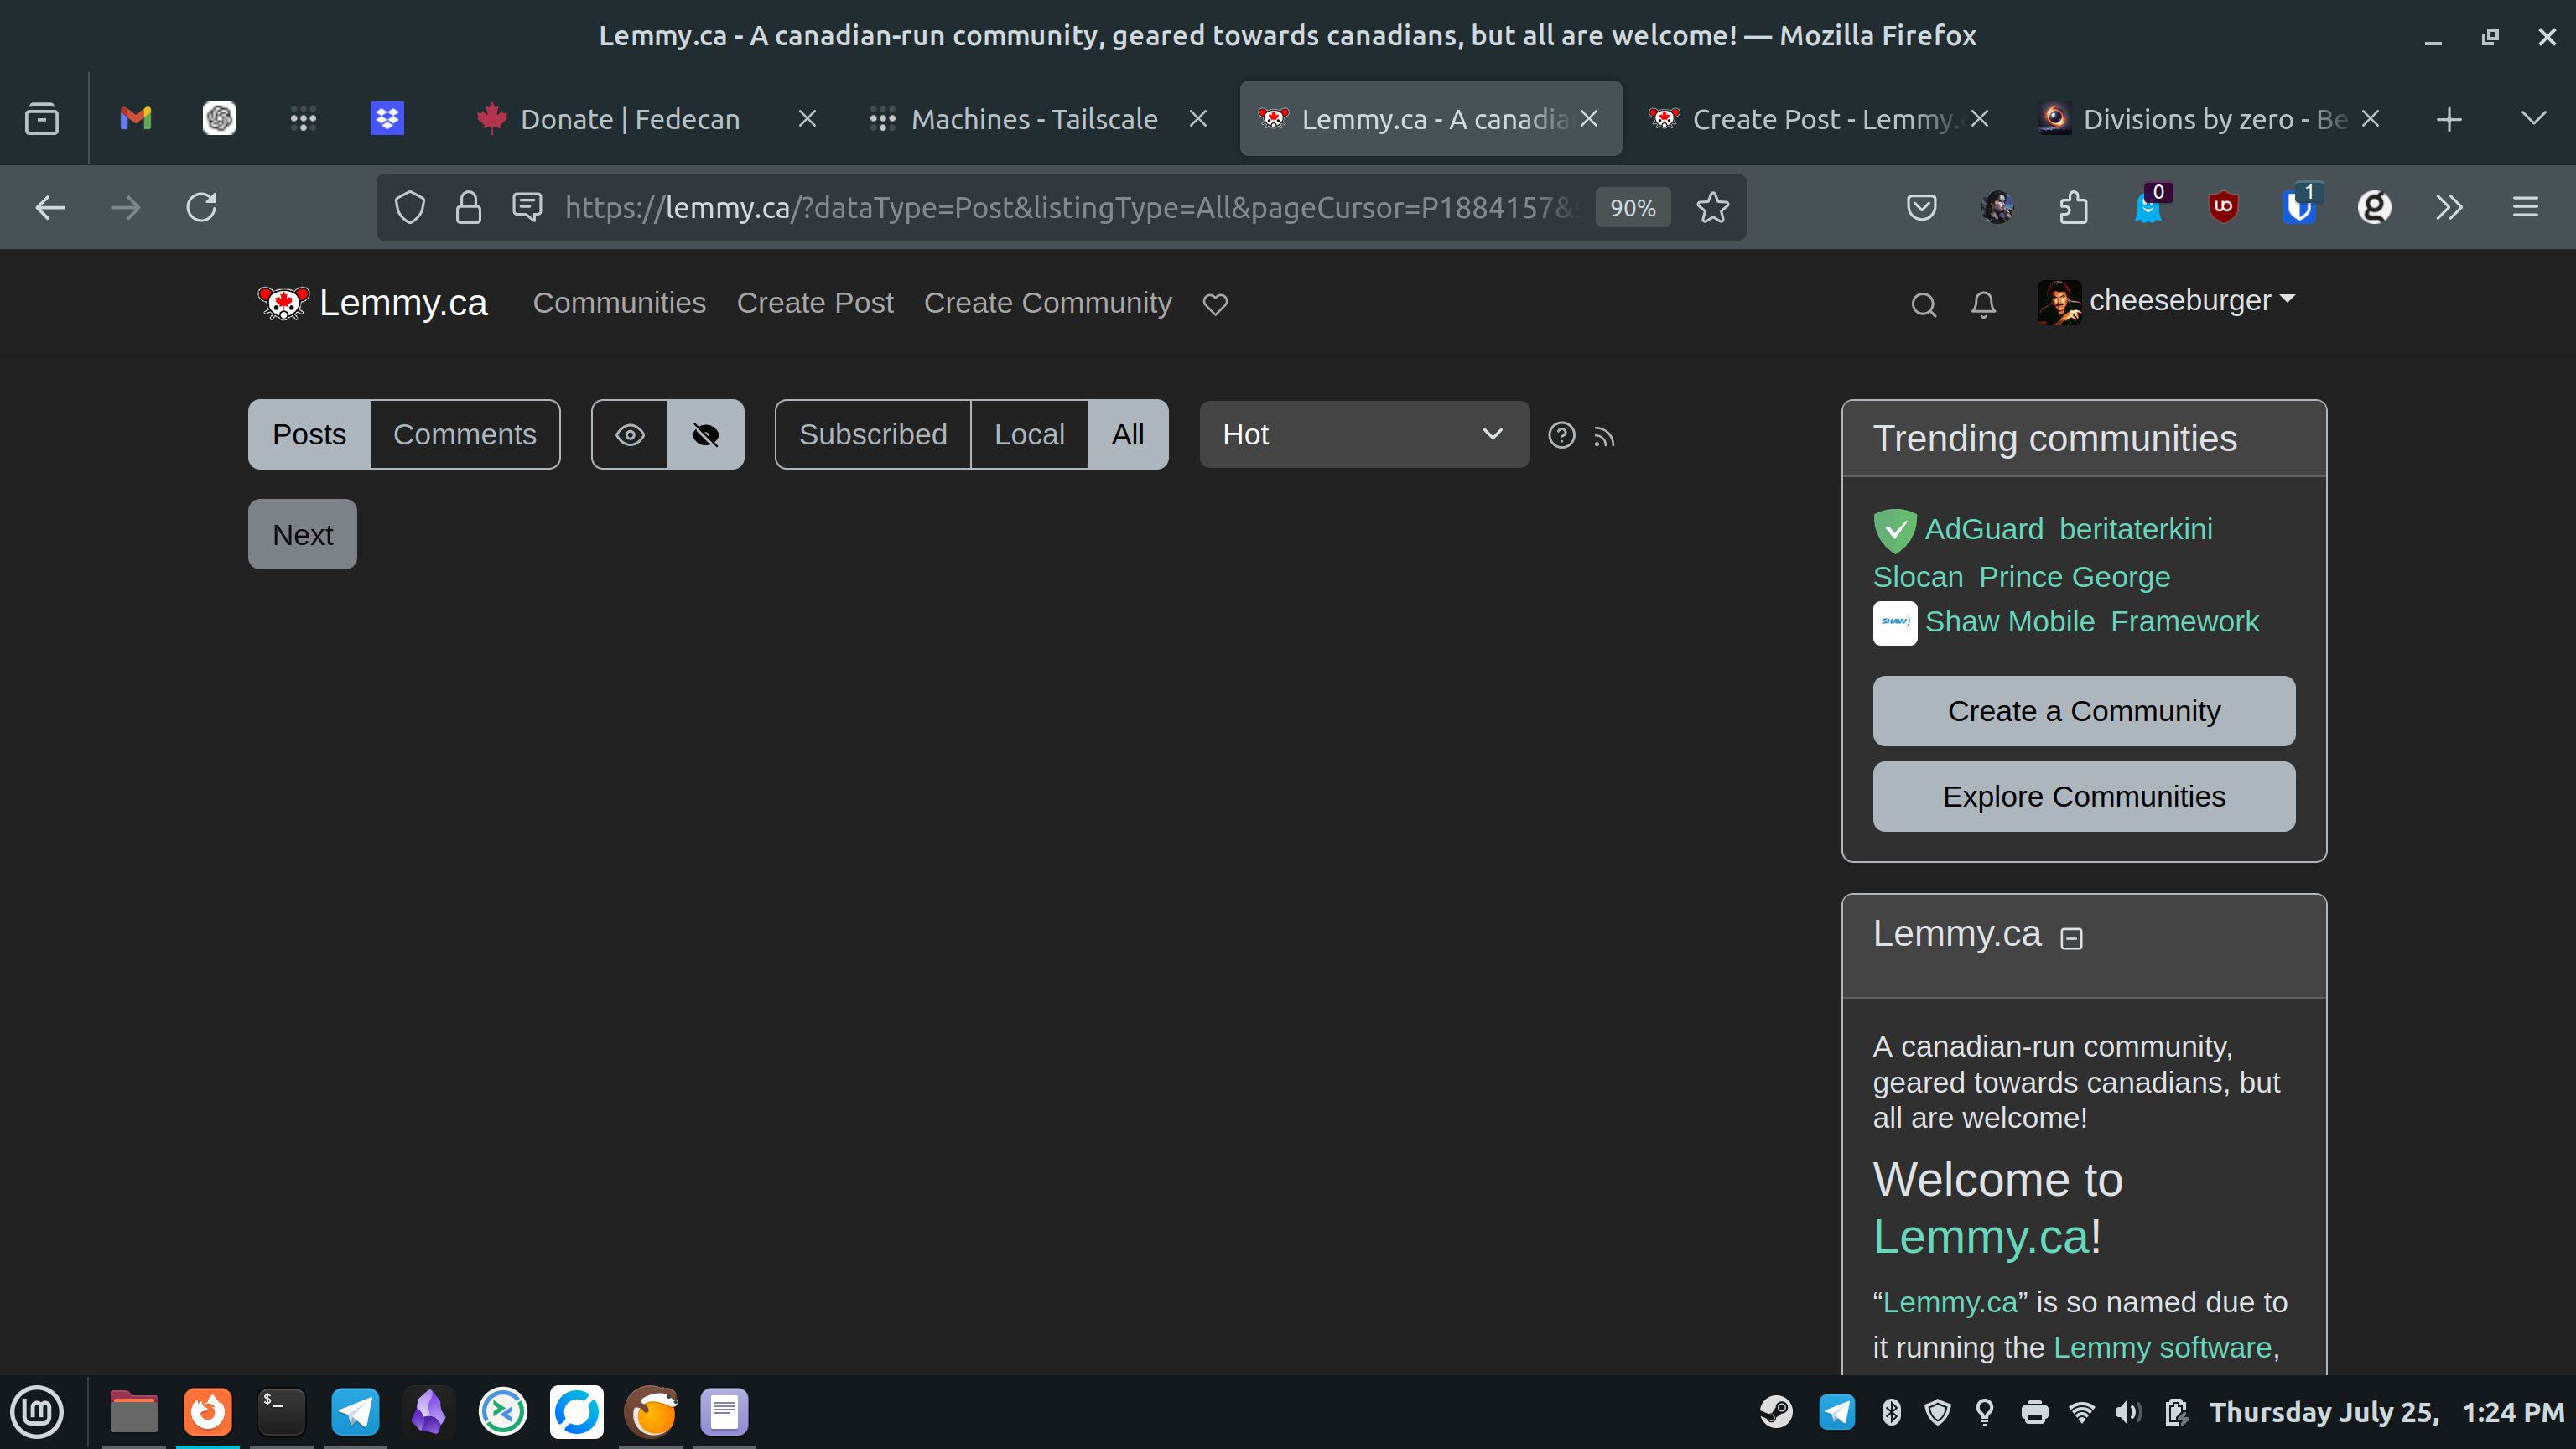
Task: Open Lemmy notifications bell
Action: click(1984, 305)
